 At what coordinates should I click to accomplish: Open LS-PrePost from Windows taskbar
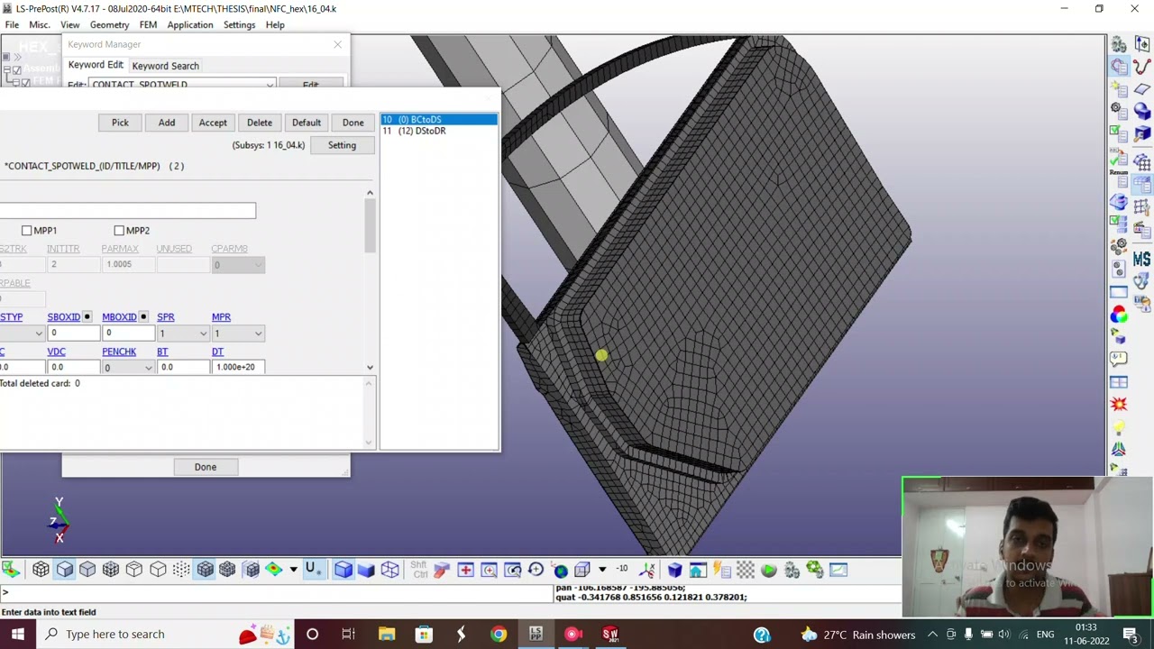536,634
